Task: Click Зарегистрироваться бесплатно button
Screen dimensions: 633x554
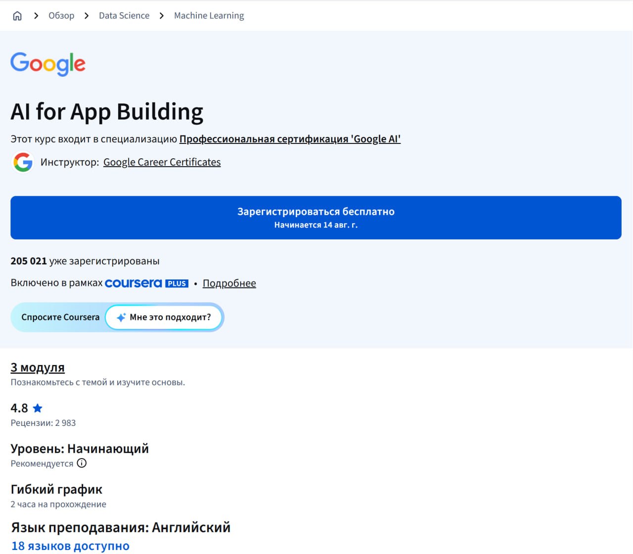Action: click(316, 218)
